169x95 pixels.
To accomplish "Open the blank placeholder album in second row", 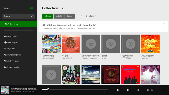I will coord(51,75).
